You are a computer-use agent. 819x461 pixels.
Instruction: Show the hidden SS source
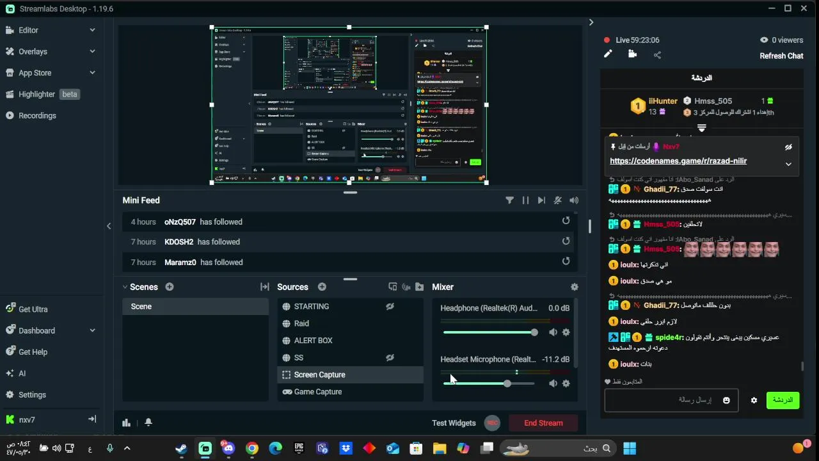[390, 358]
